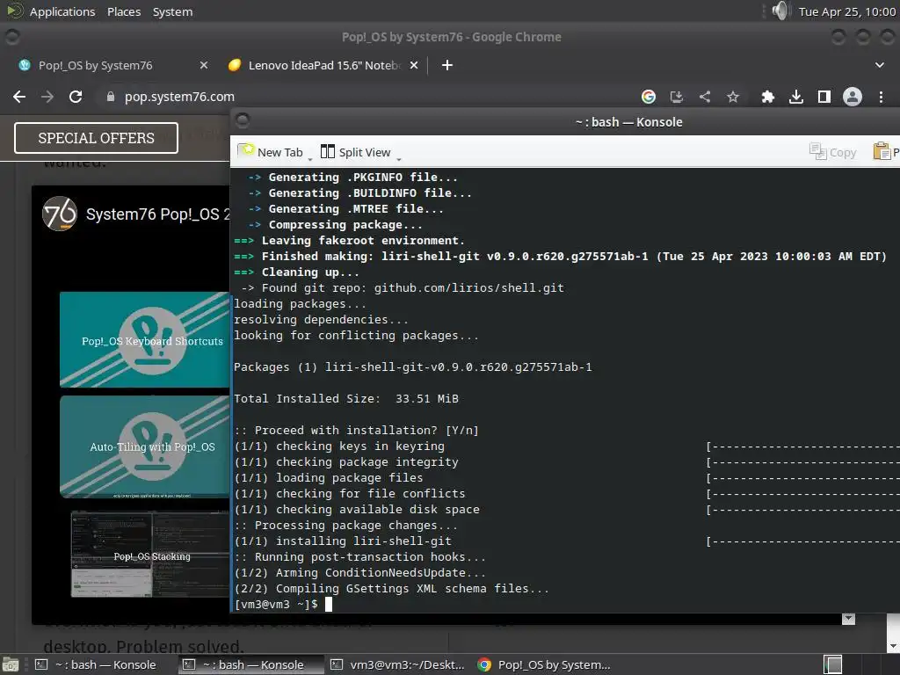Click the volume speaker icon in panel
Viewport: 900px width, 675px height.
[x=780, y=11]
